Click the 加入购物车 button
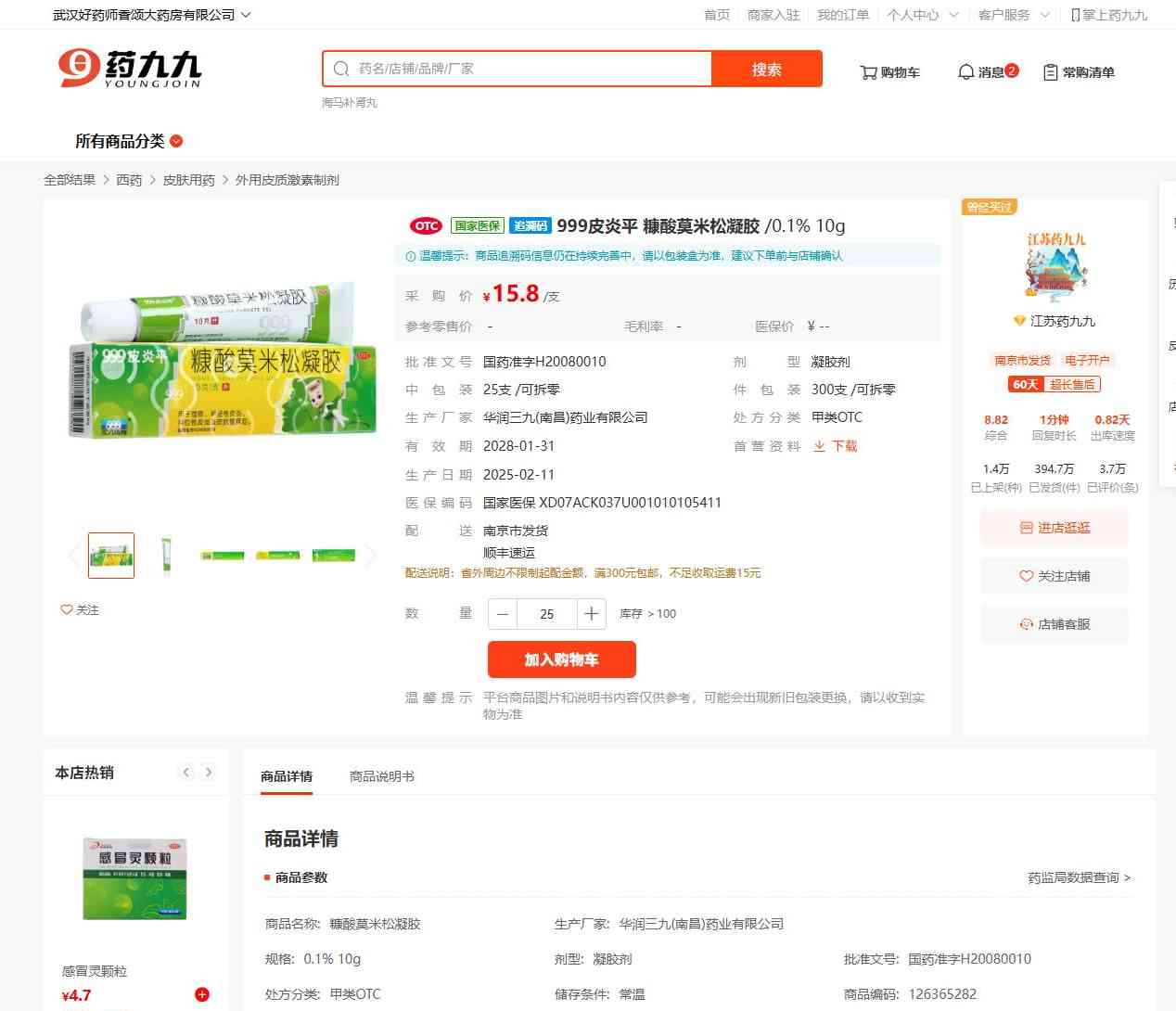Image resolution: width=1176 pixels, height=1011 pixels. coord(561,659)
